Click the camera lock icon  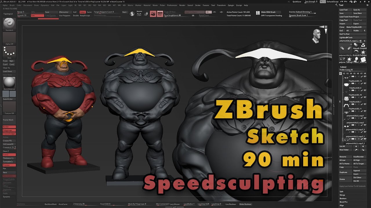point(146,14)
